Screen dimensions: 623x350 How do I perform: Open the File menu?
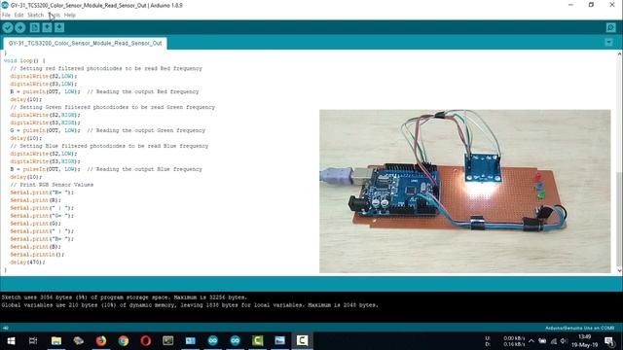pos(6,16)
